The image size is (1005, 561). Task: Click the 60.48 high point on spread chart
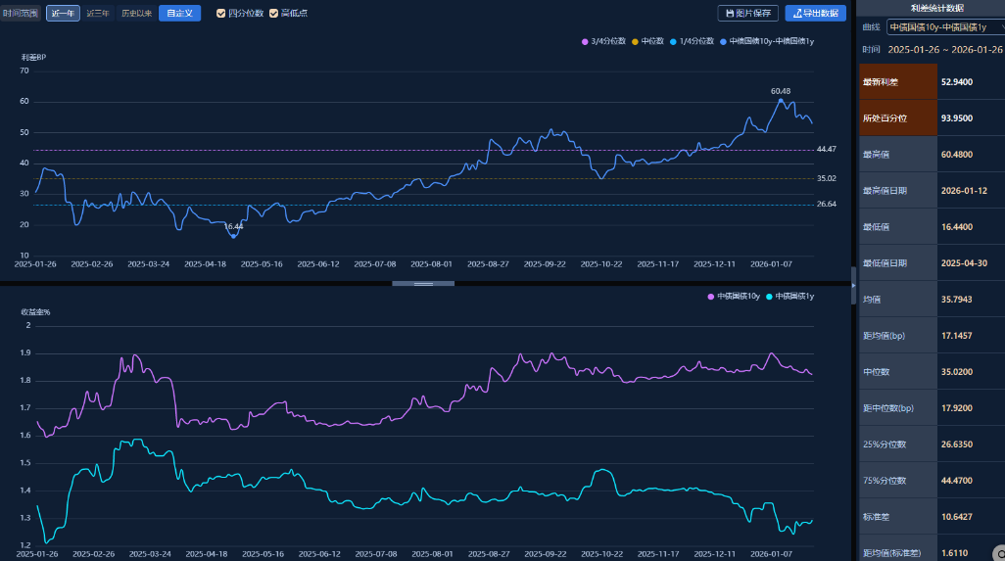coord(781,100)
